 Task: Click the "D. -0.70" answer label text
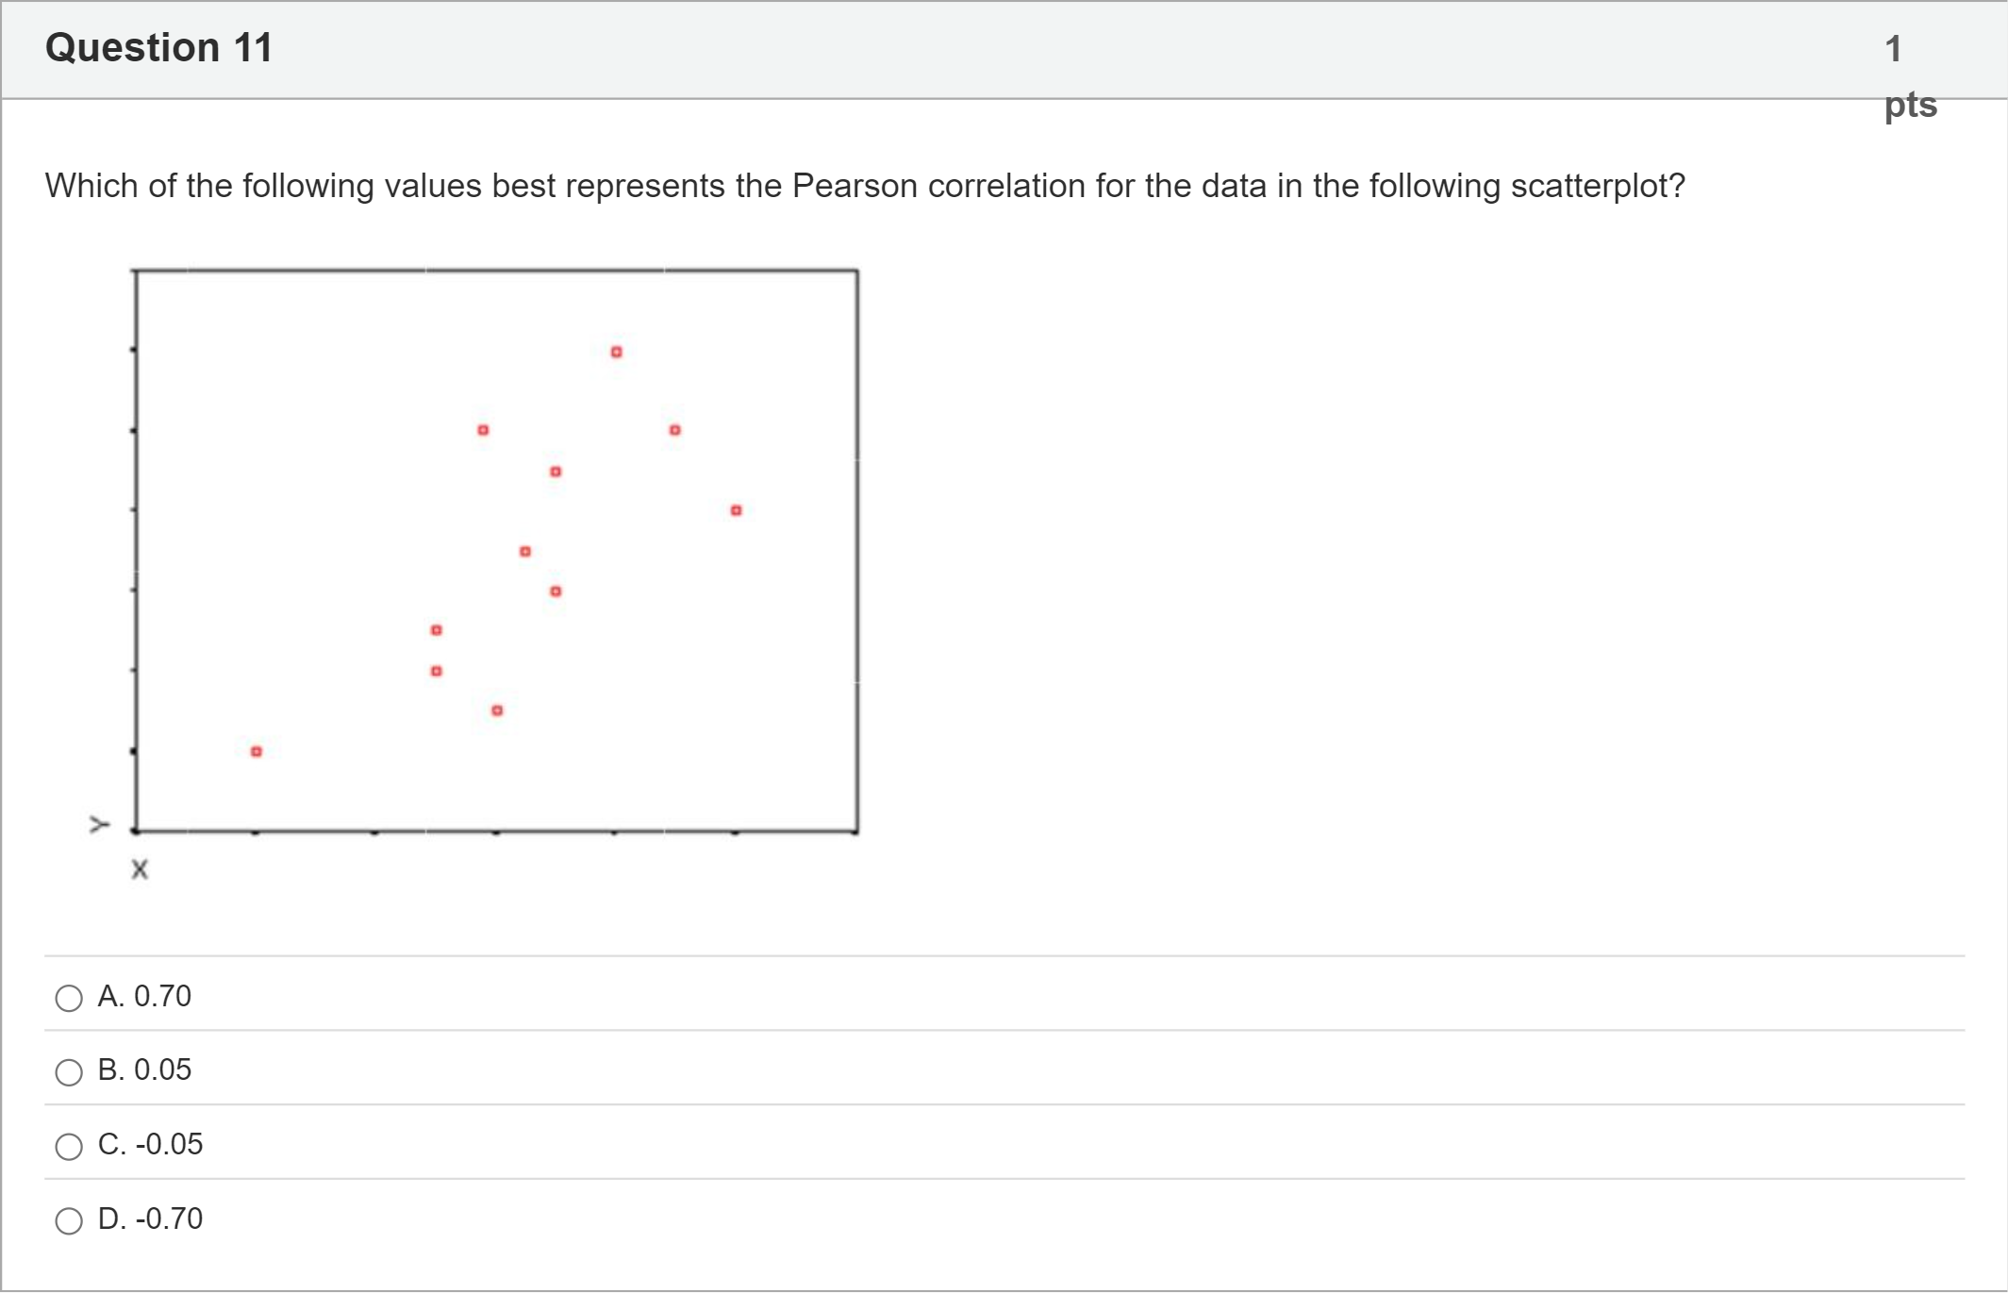pos(150,1219)
